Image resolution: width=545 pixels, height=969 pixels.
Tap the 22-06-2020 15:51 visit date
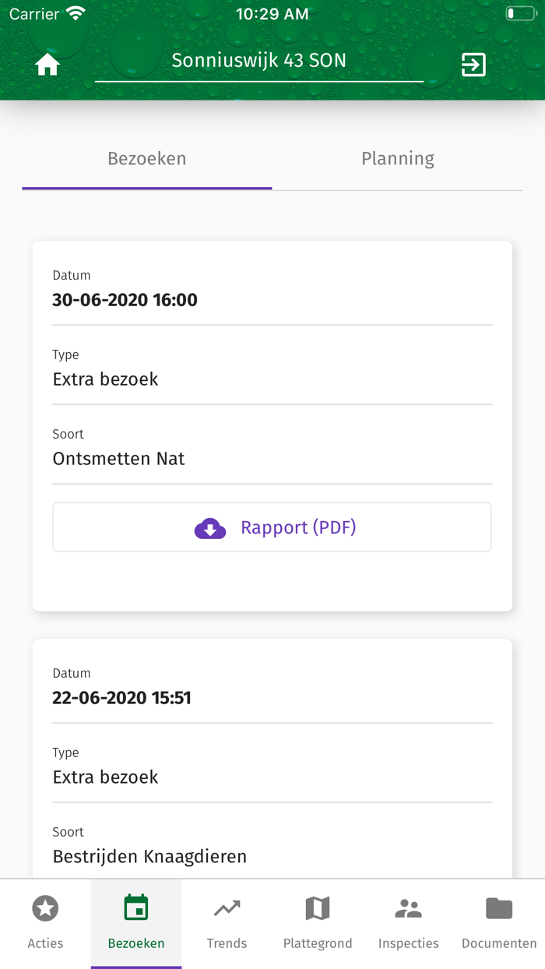pos(121,698)
